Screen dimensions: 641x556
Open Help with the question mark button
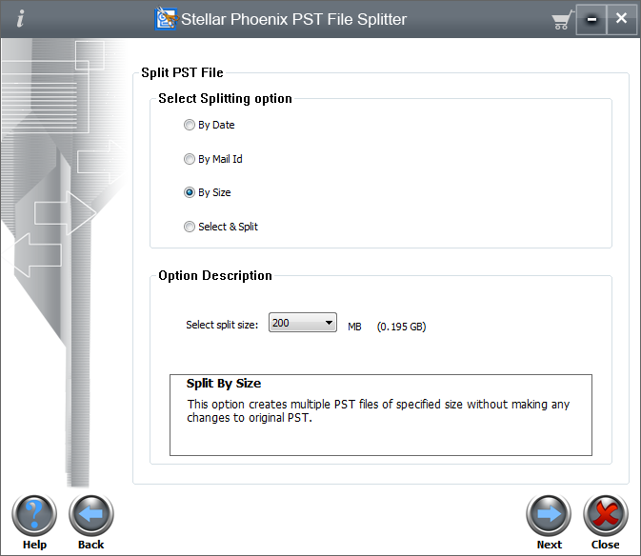tap(34, 515)
